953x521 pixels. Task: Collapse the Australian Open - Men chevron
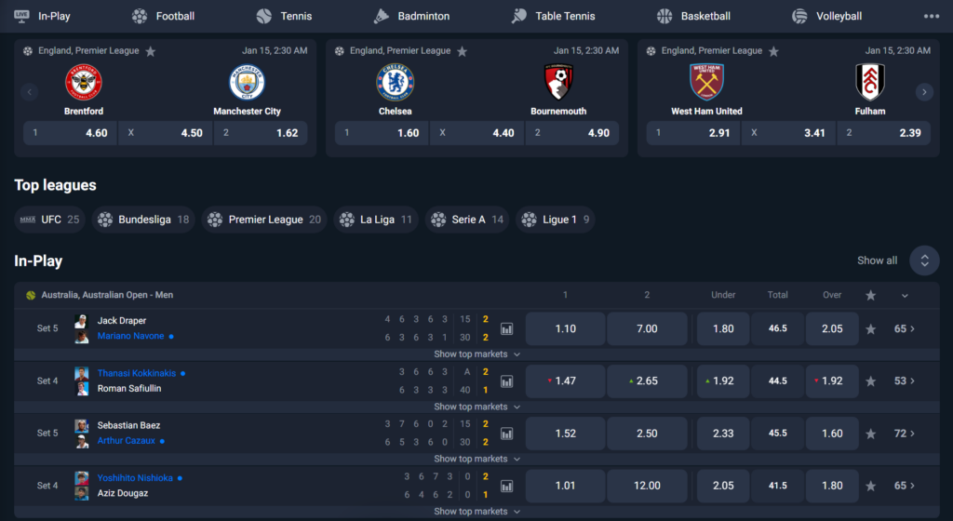point(905,296)
